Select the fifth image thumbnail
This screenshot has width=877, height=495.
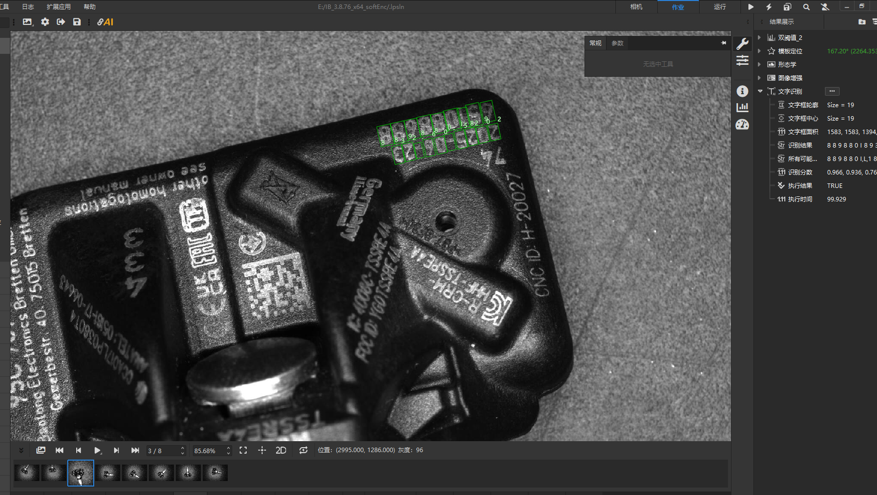(134, 473)
